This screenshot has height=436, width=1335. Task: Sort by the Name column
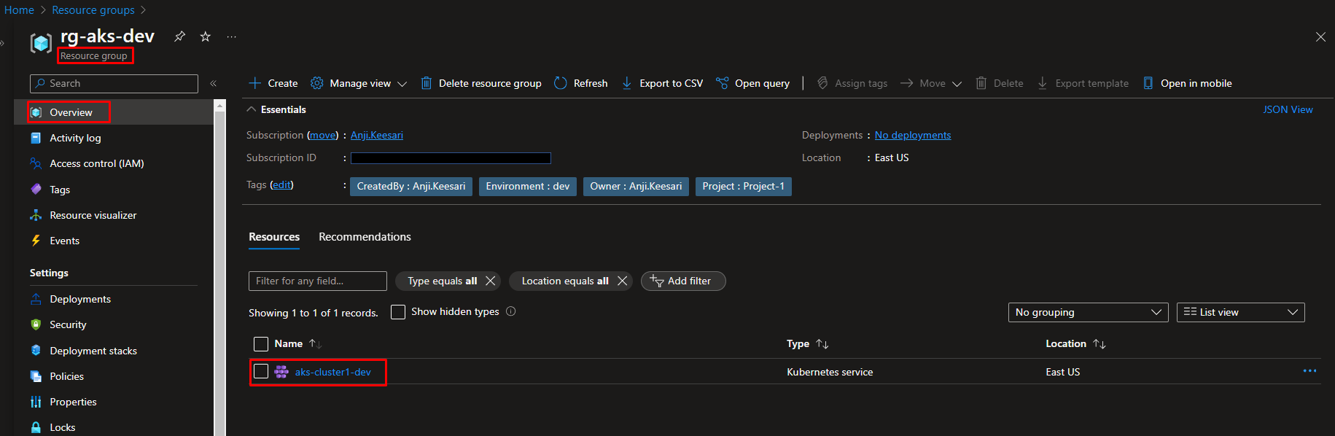(x=297, y=343)
